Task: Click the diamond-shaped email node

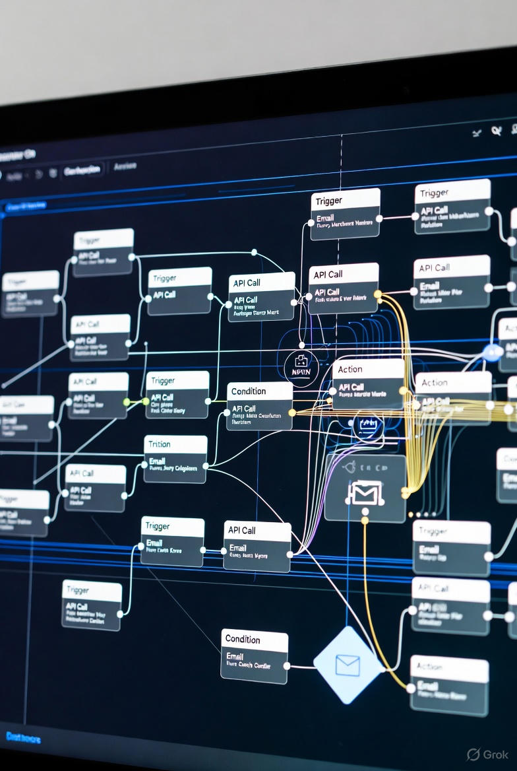Action: [x=348, y=665]
